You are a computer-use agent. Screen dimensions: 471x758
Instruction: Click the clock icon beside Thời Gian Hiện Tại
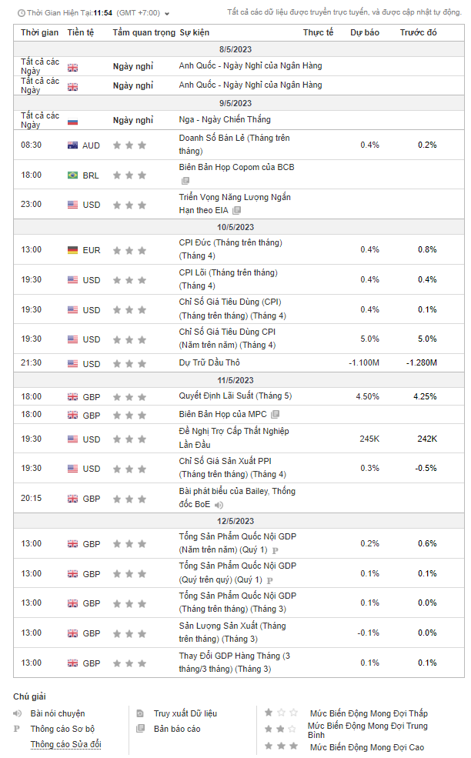point(21,13)
